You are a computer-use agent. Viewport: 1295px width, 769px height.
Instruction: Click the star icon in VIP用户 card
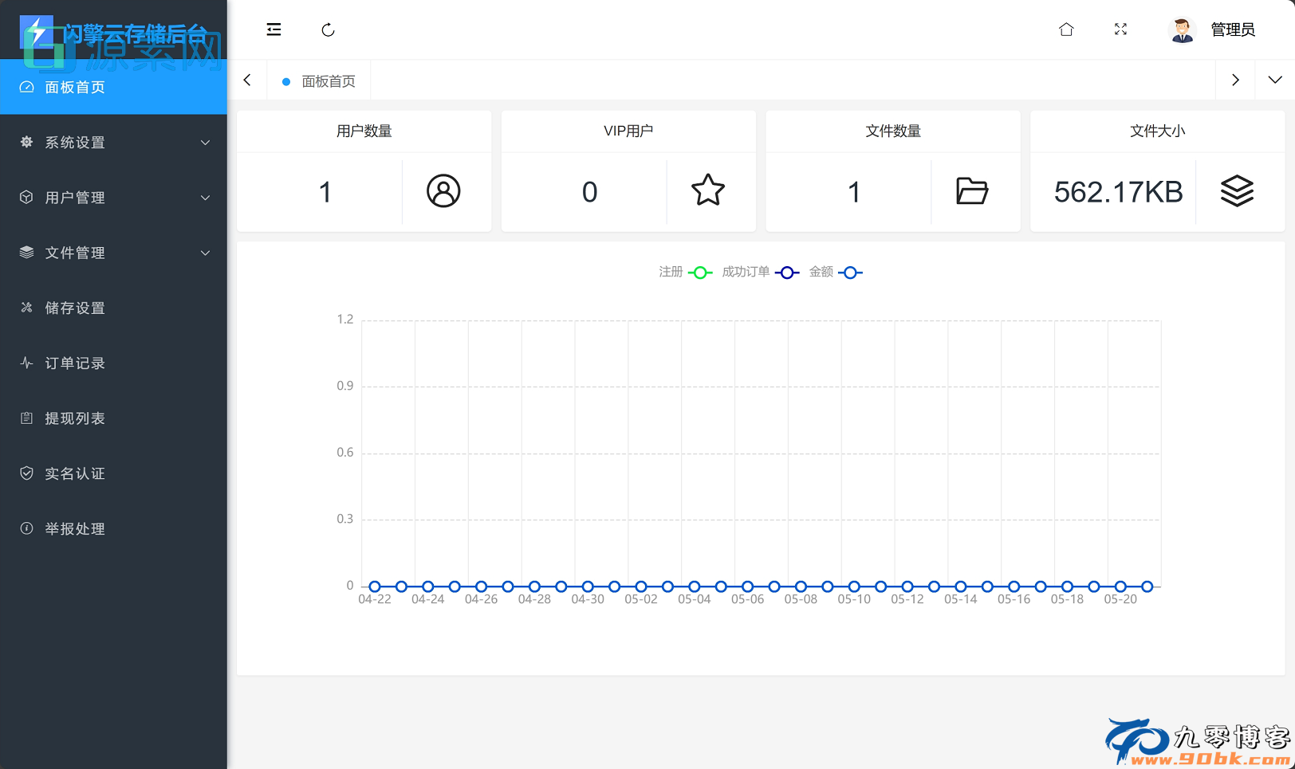707,191
